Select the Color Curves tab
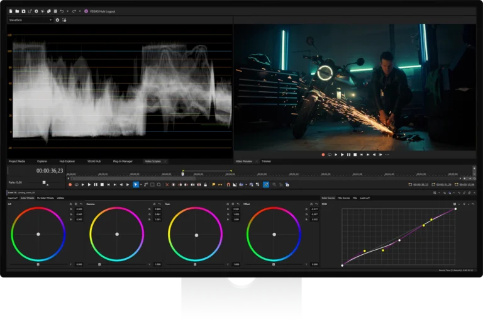Screen dimensions: 483x331 coord(328,198)
